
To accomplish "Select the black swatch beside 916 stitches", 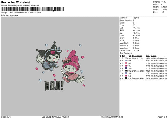I will (126, 78).
